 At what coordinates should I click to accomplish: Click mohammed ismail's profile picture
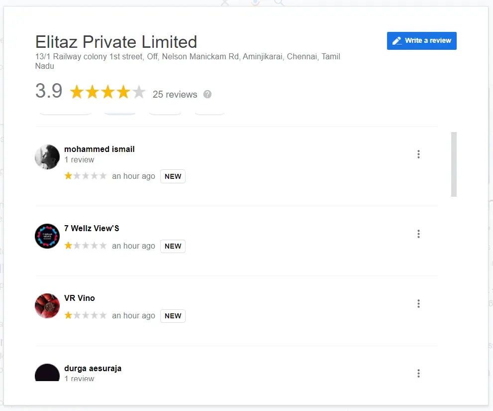coord(47,157)
